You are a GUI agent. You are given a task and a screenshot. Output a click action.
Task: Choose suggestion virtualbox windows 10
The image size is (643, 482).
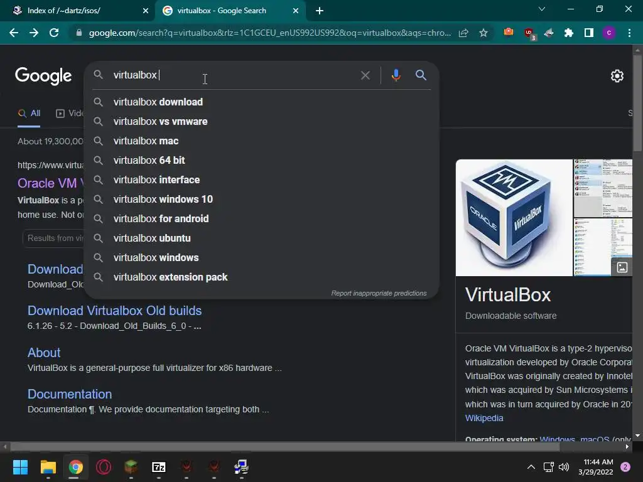click(x=262, y=199)
